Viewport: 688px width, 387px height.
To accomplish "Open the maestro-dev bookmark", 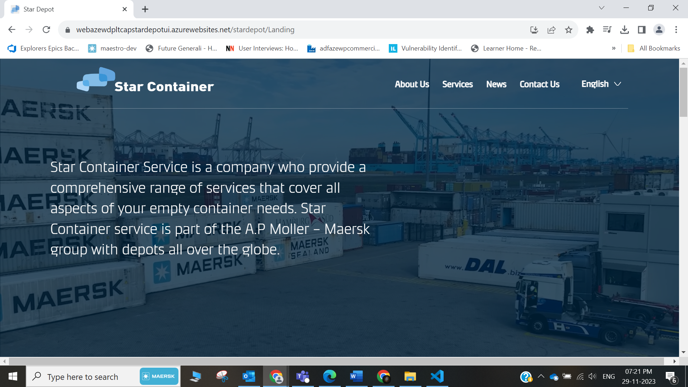I will [x=113, y=48].
